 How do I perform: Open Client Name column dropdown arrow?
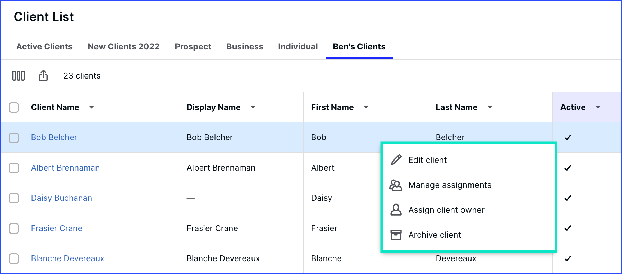pos(92,107)
